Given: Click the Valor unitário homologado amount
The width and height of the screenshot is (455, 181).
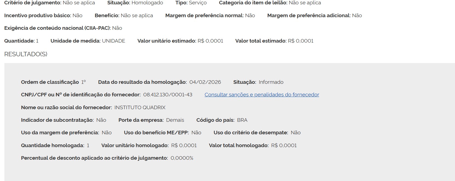Looking at the screenshot, I should coord(184,146).
